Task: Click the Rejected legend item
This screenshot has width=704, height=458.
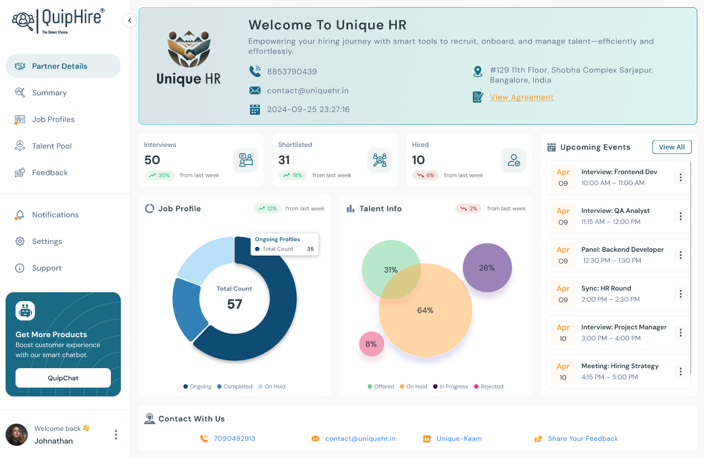Action: click(x=488, y=386)
